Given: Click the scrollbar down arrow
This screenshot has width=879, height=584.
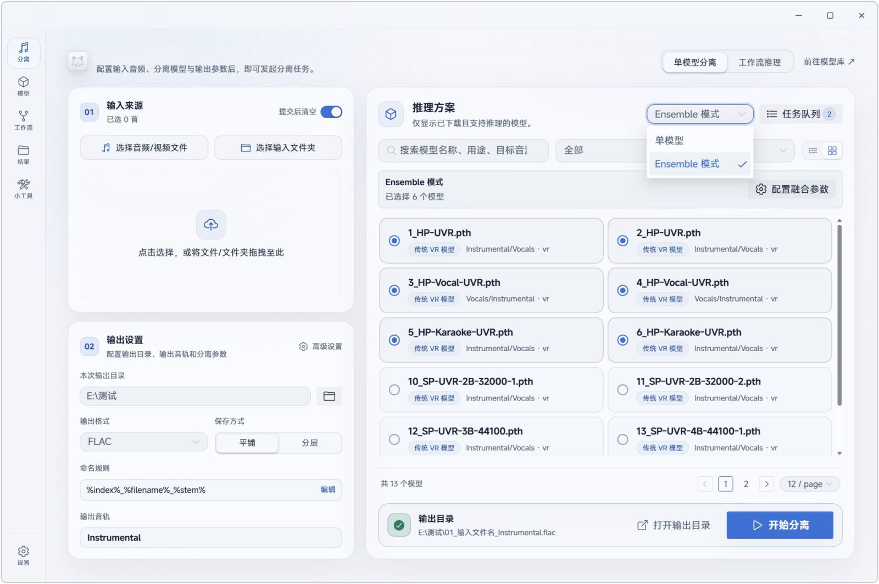Looking at the screenshot, I should tap(839, 453).
